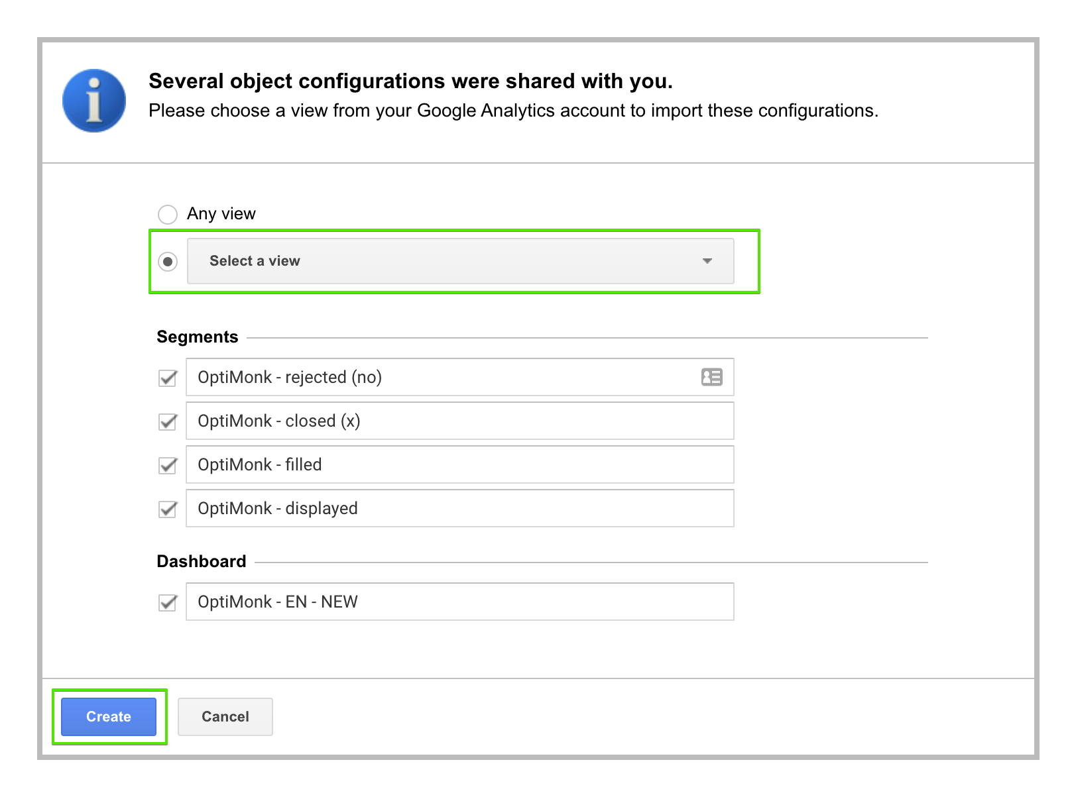Click the "Segments" section heading
Viewport: 1074px width, 803px height.
click(198, 337)
